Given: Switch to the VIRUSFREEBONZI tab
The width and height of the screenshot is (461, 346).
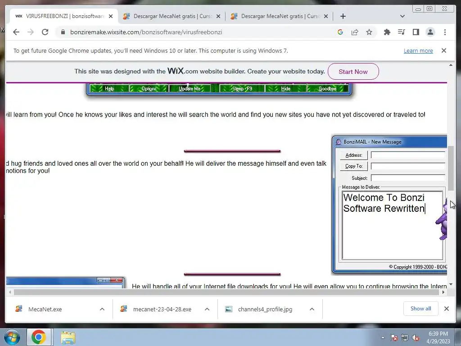Looking at the screenshot, I should (64, 16).
